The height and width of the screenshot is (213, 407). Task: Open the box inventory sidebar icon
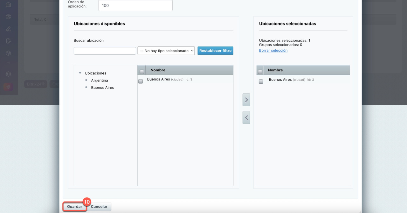(x=9, y=53)
